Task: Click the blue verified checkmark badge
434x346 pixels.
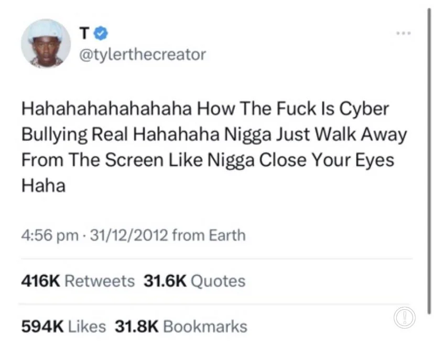Action: (x=101, y=33)
